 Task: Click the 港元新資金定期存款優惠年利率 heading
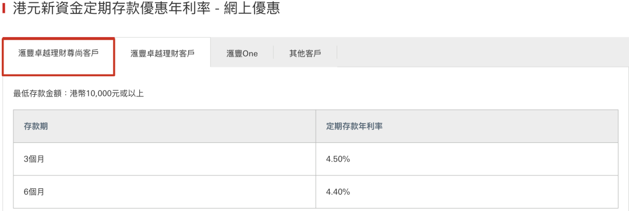point(111,9)
